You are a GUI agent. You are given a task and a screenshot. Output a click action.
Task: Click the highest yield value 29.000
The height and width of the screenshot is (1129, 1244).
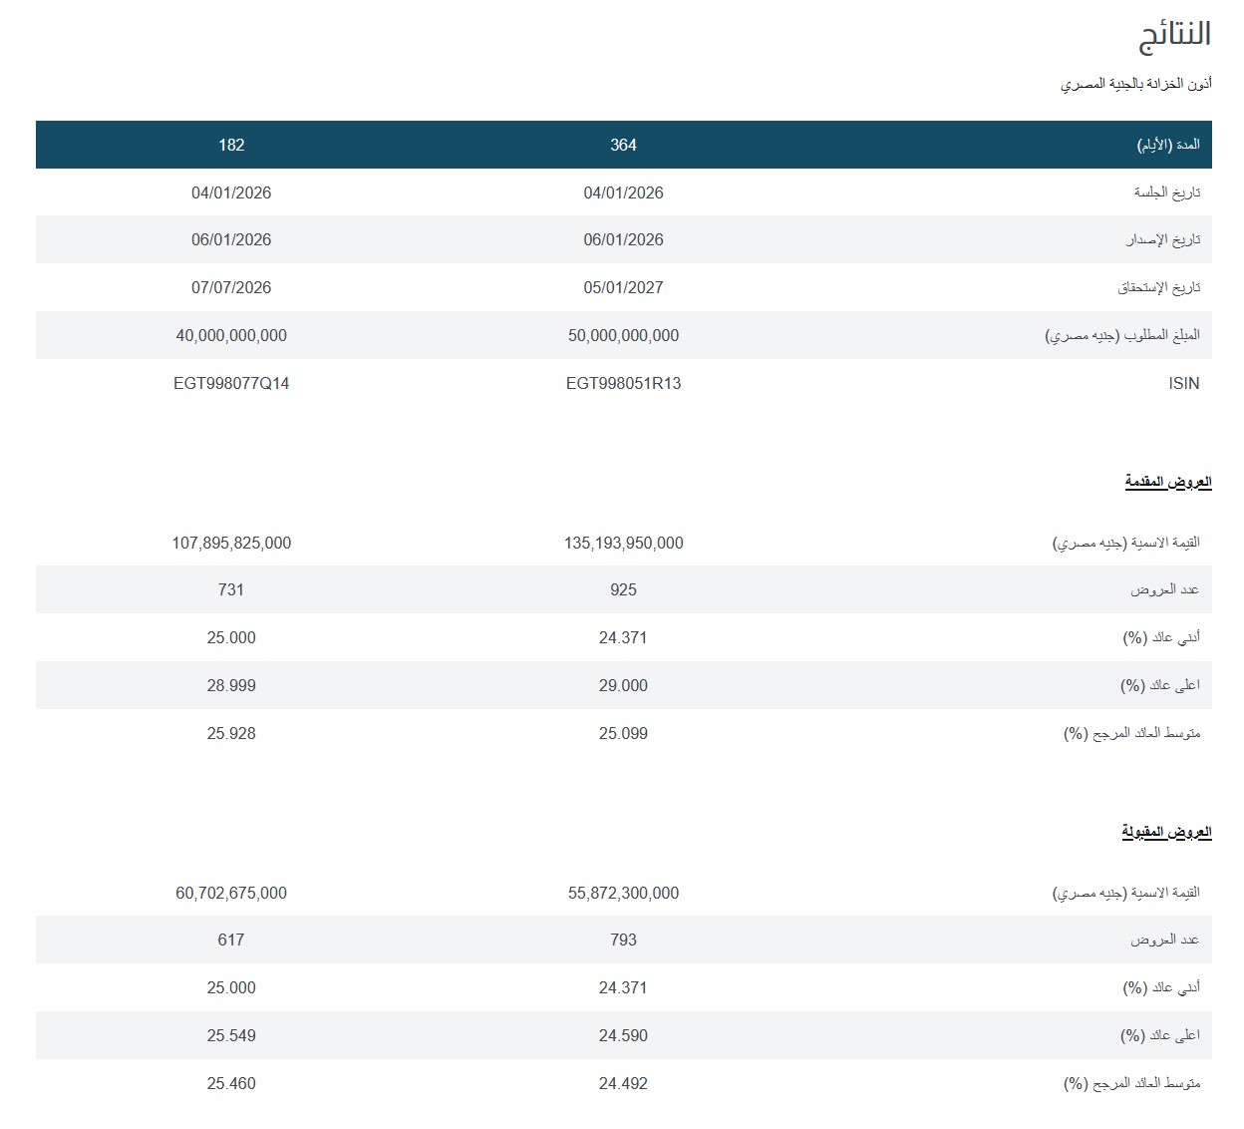[x=623, y=686]
